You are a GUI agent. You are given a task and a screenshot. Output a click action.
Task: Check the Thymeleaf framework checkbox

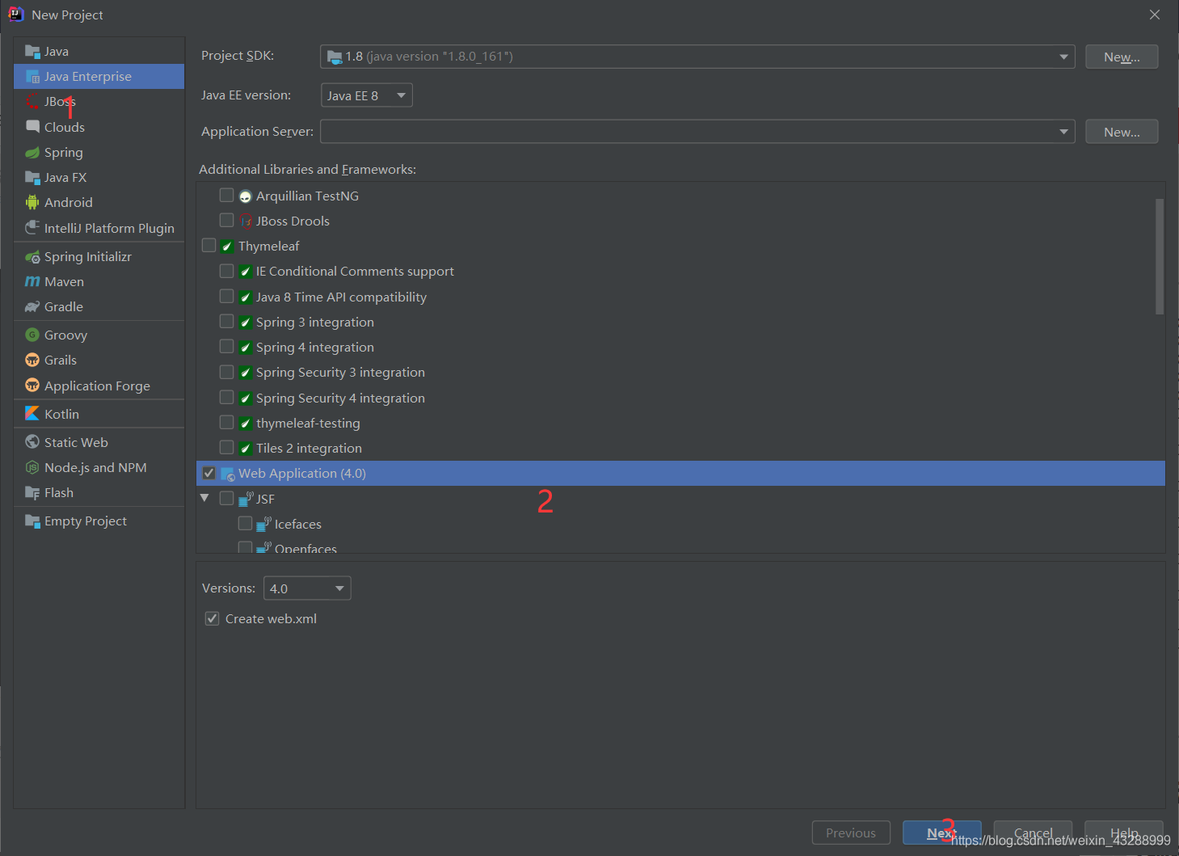208,246
